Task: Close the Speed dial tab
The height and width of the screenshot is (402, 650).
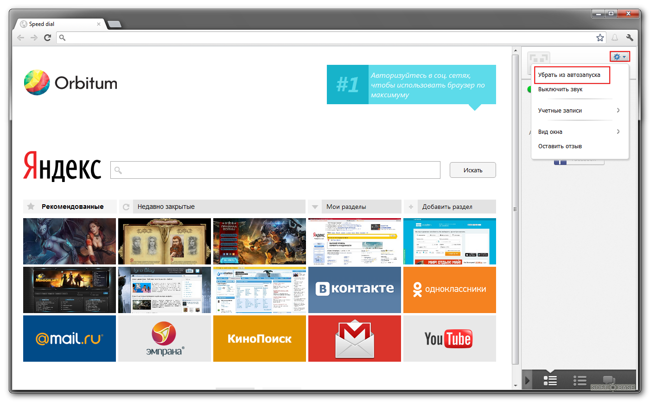Action: coord(99,24)
